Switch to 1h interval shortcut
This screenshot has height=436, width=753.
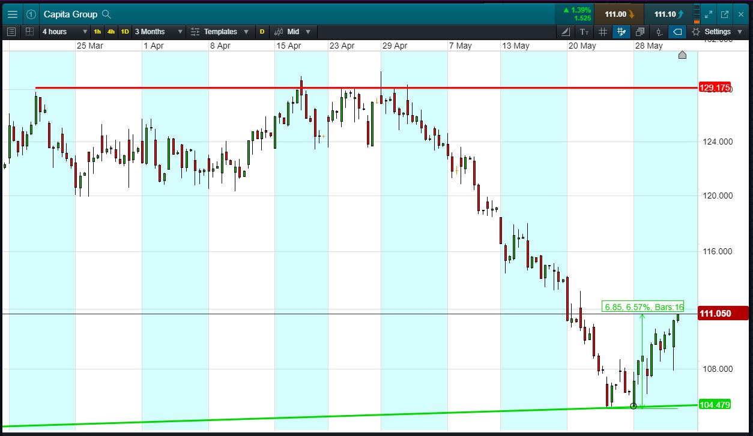[x=97, y=31]
